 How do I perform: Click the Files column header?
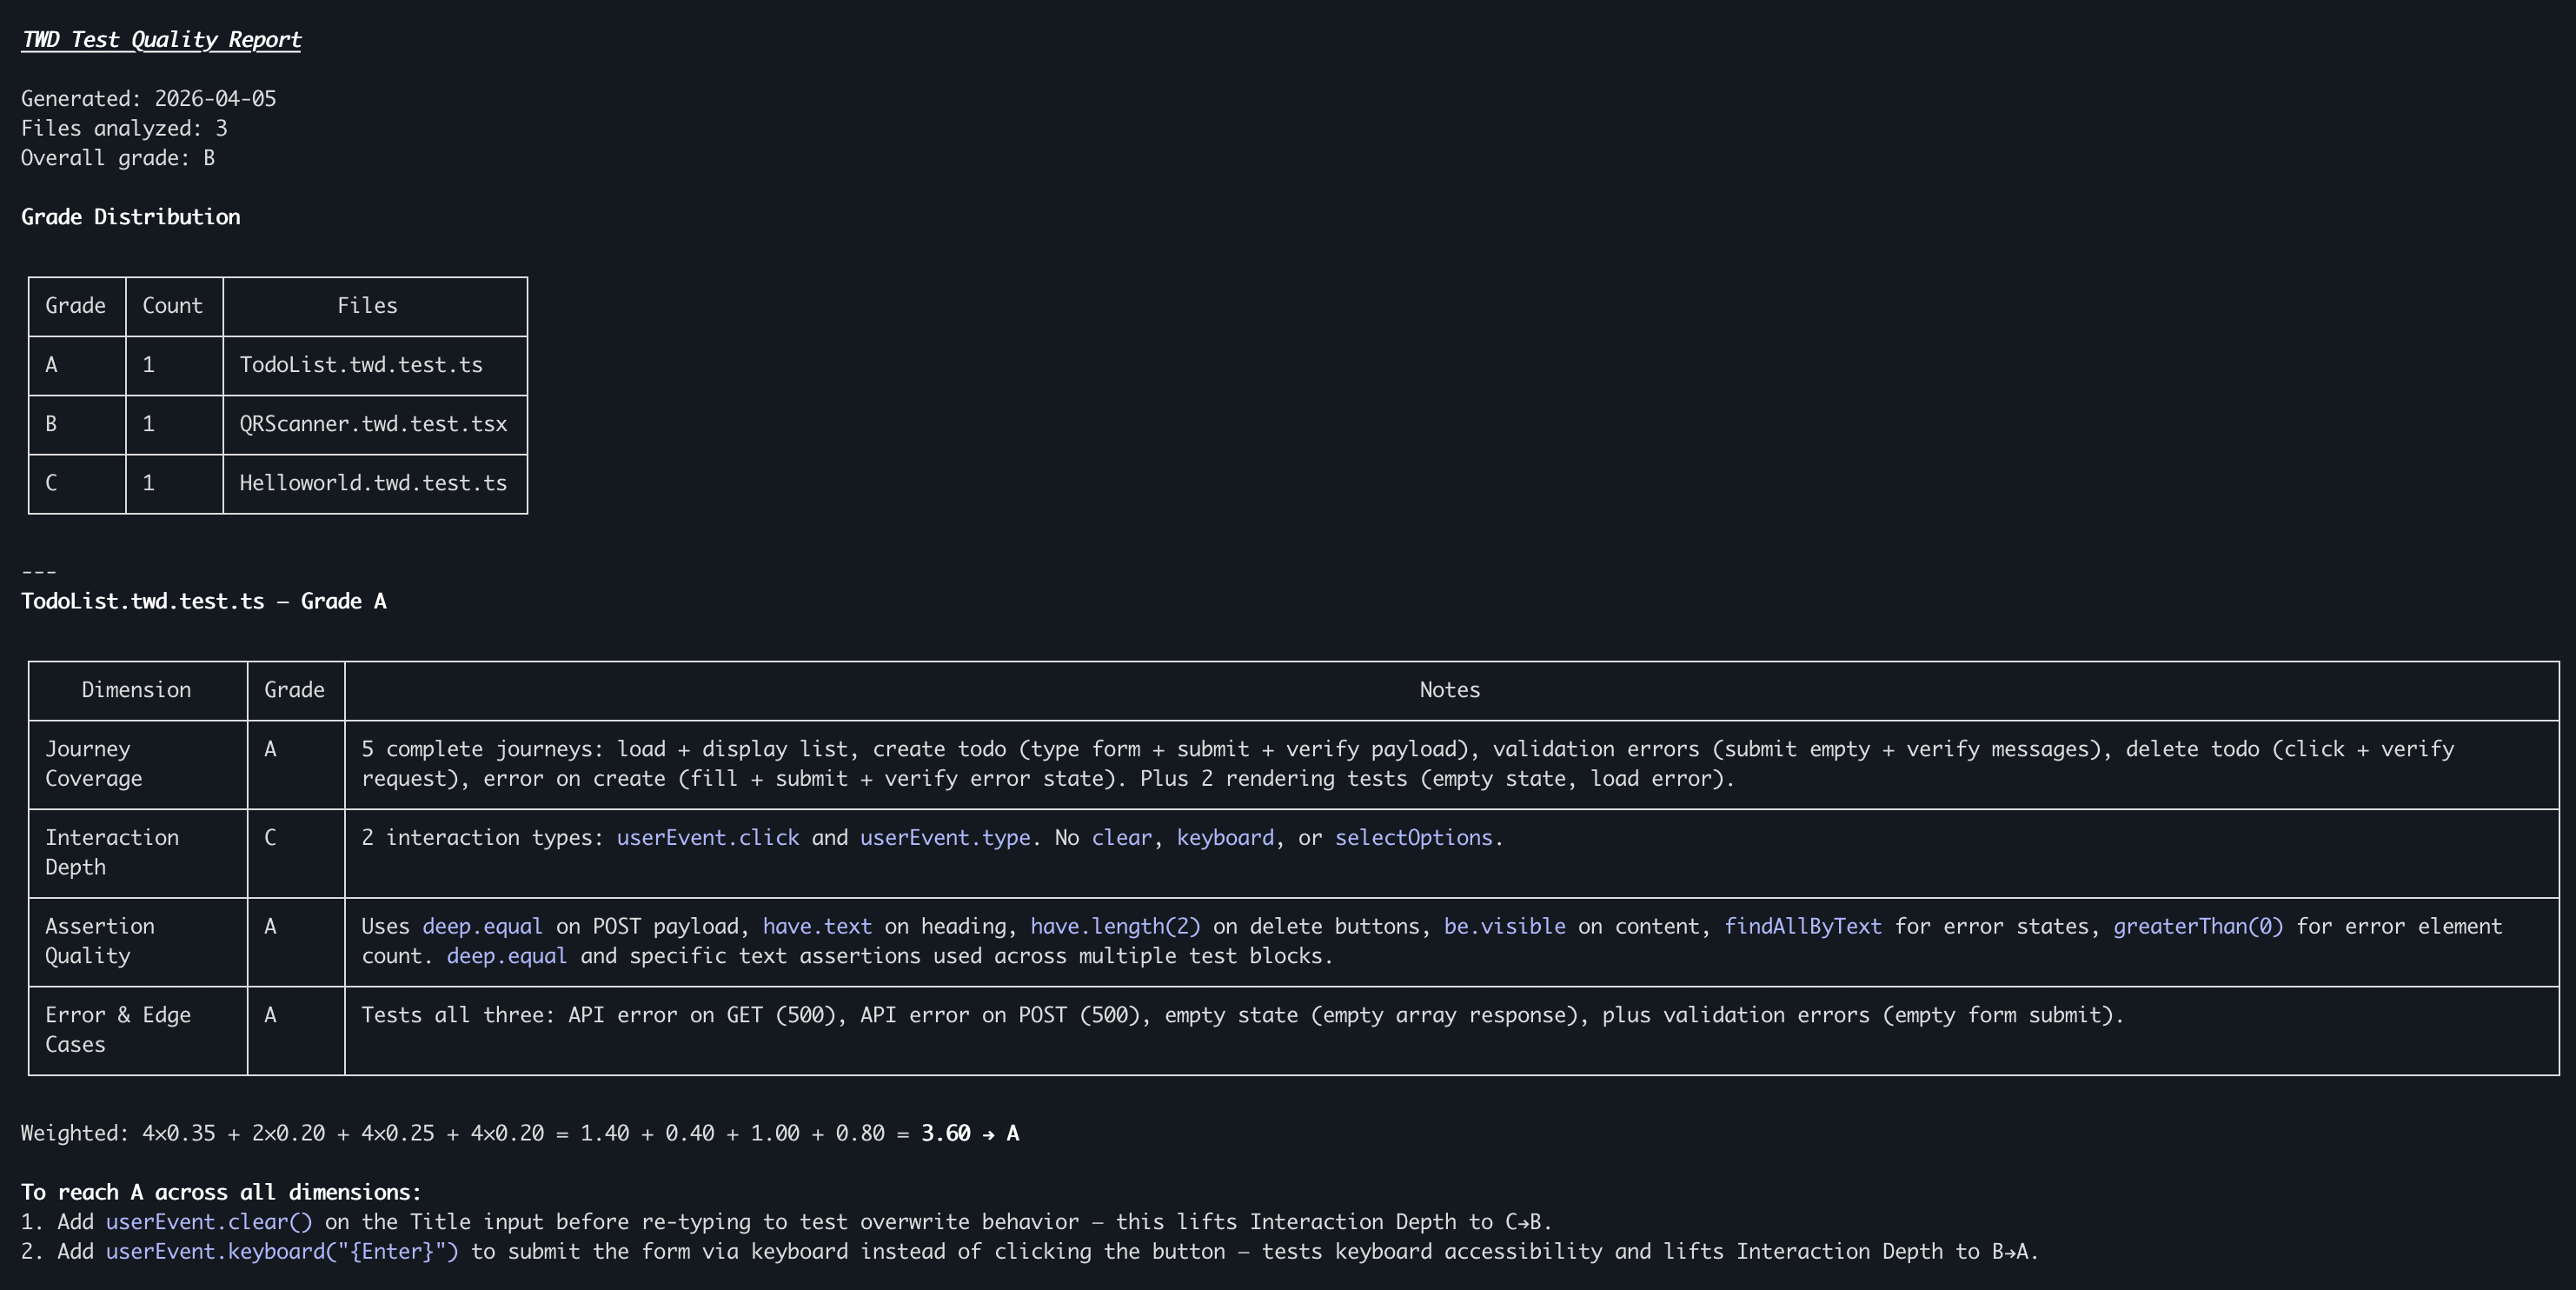click(x=367, y=306)
